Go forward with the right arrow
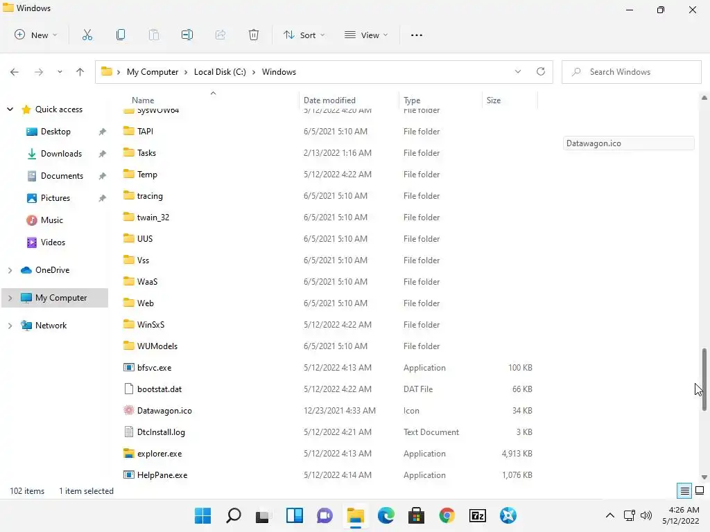Viewport: 710px width, 532px height. [x=39, y=72]
